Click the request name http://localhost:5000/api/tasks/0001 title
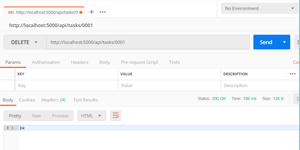Screen dimensions: 300x150 51,25
